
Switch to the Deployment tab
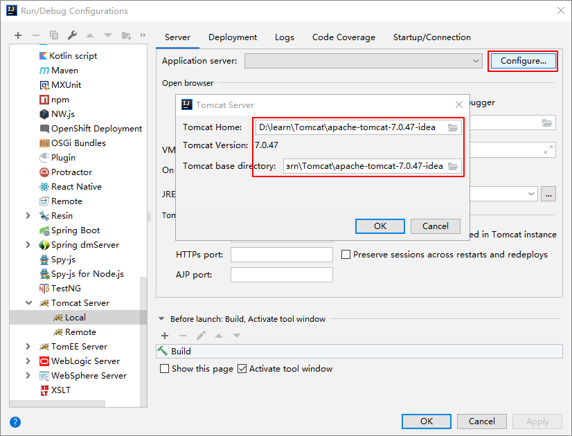233,37
